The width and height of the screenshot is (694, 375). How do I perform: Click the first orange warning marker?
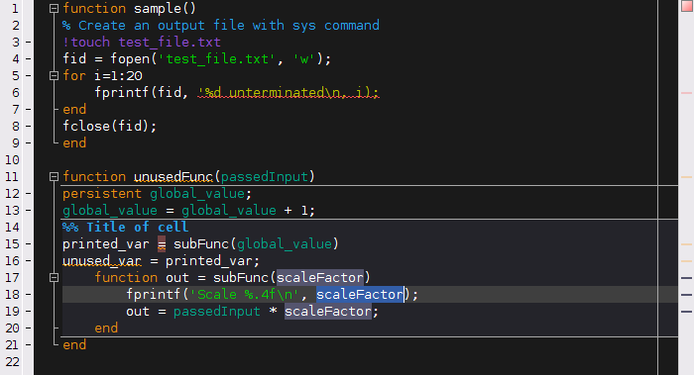coord(686,177)
